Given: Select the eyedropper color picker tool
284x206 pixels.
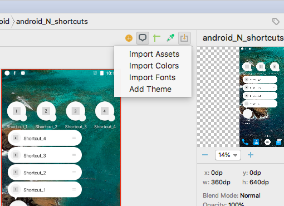Looking at the screenshot, I should pos(170,38).
